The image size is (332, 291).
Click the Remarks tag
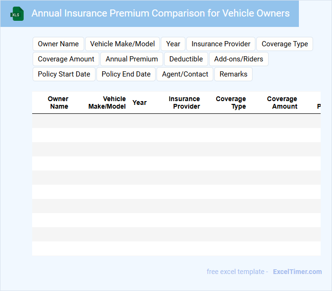click(233, 74)
